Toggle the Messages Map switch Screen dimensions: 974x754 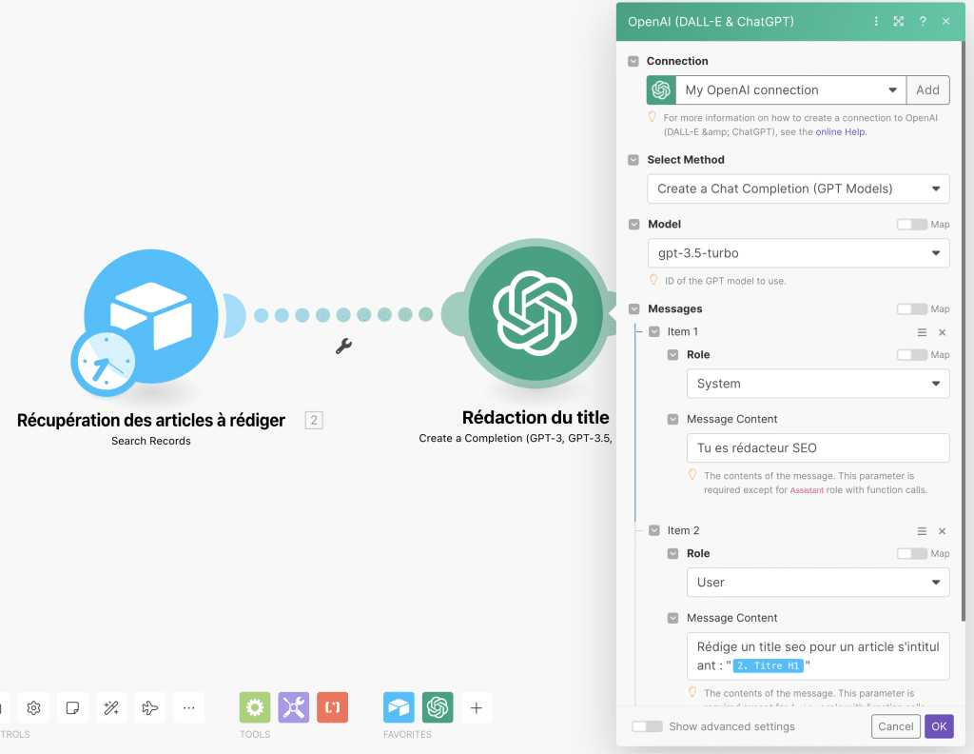pos(912,309)
